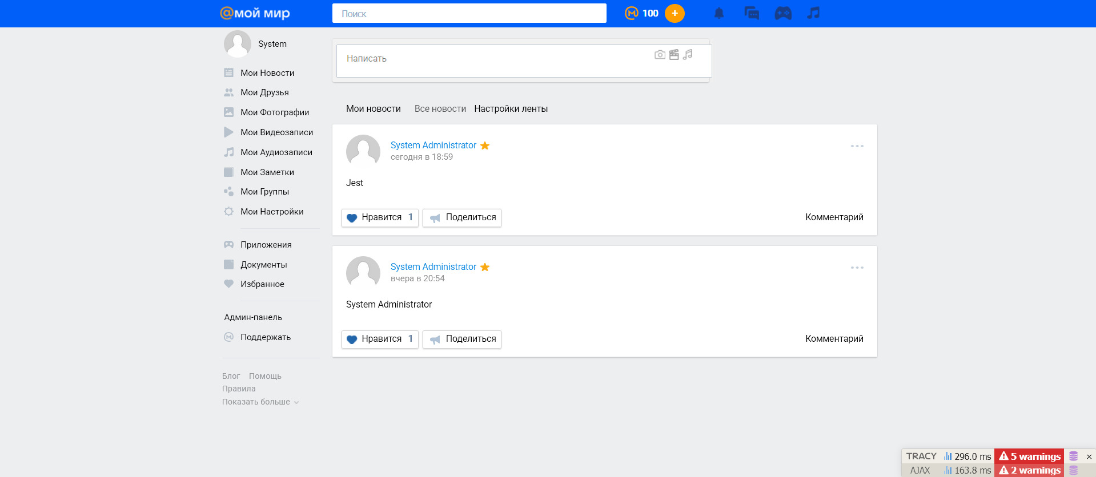Open the Tracy database queries icon
1096x477 pixels.
[1073, 456]
